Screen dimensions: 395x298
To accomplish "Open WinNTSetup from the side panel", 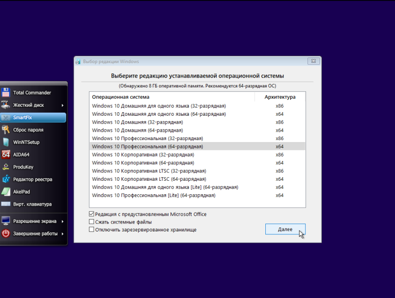I will tap(26, 143).
